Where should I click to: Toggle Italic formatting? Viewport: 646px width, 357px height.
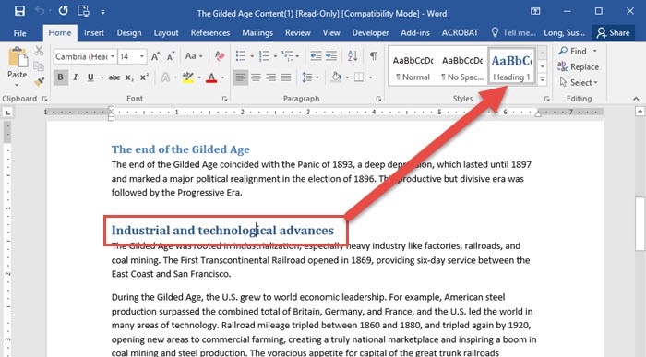point(76,77)
